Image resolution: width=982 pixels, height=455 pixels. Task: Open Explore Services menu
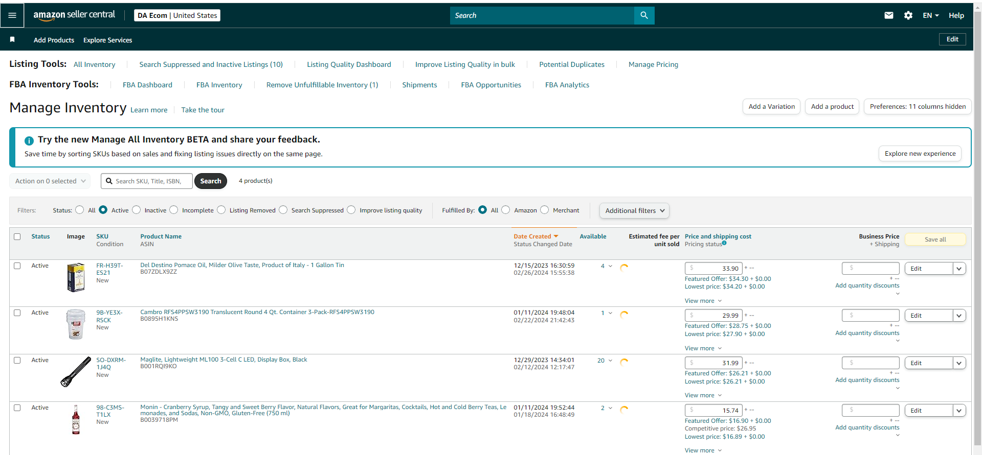coord(107,40)
